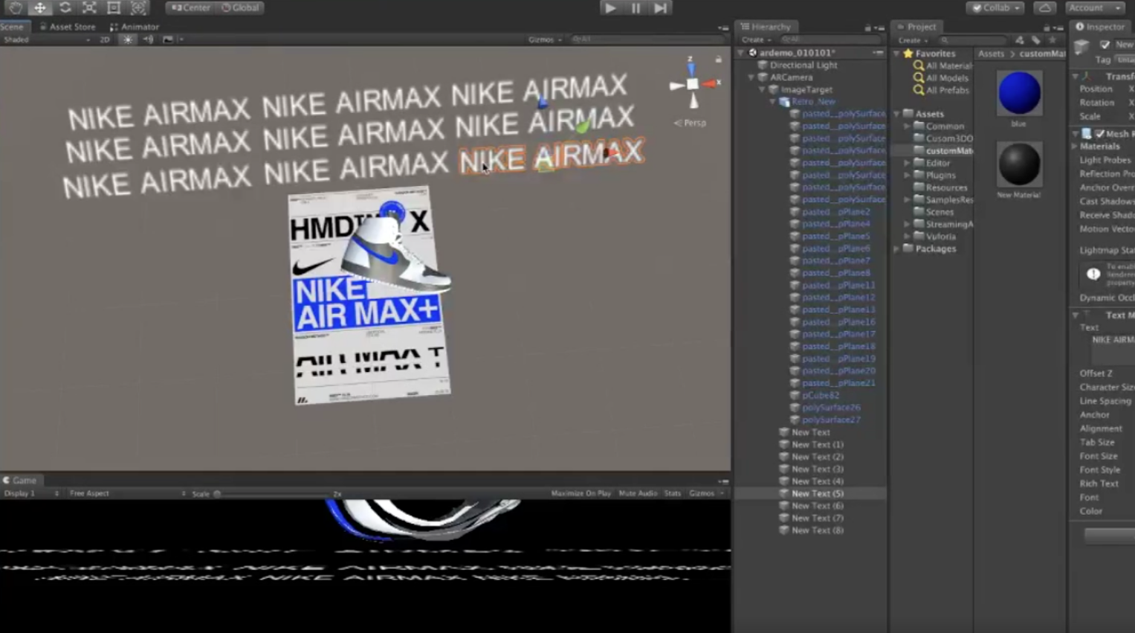Viewport: 1135px width, 633px height.
Task: Open the Display 1 dropdown
Action: [x=31, y=493]
